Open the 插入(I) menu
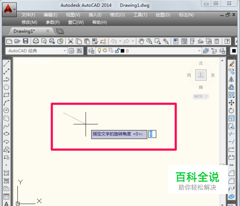Screen dimensions: 240x206 tap(95, 15)
